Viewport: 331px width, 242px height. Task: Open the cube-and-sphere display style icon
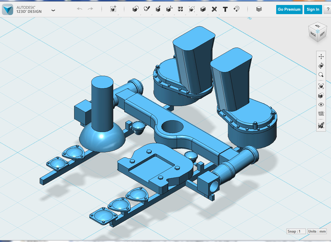point(321,95)
